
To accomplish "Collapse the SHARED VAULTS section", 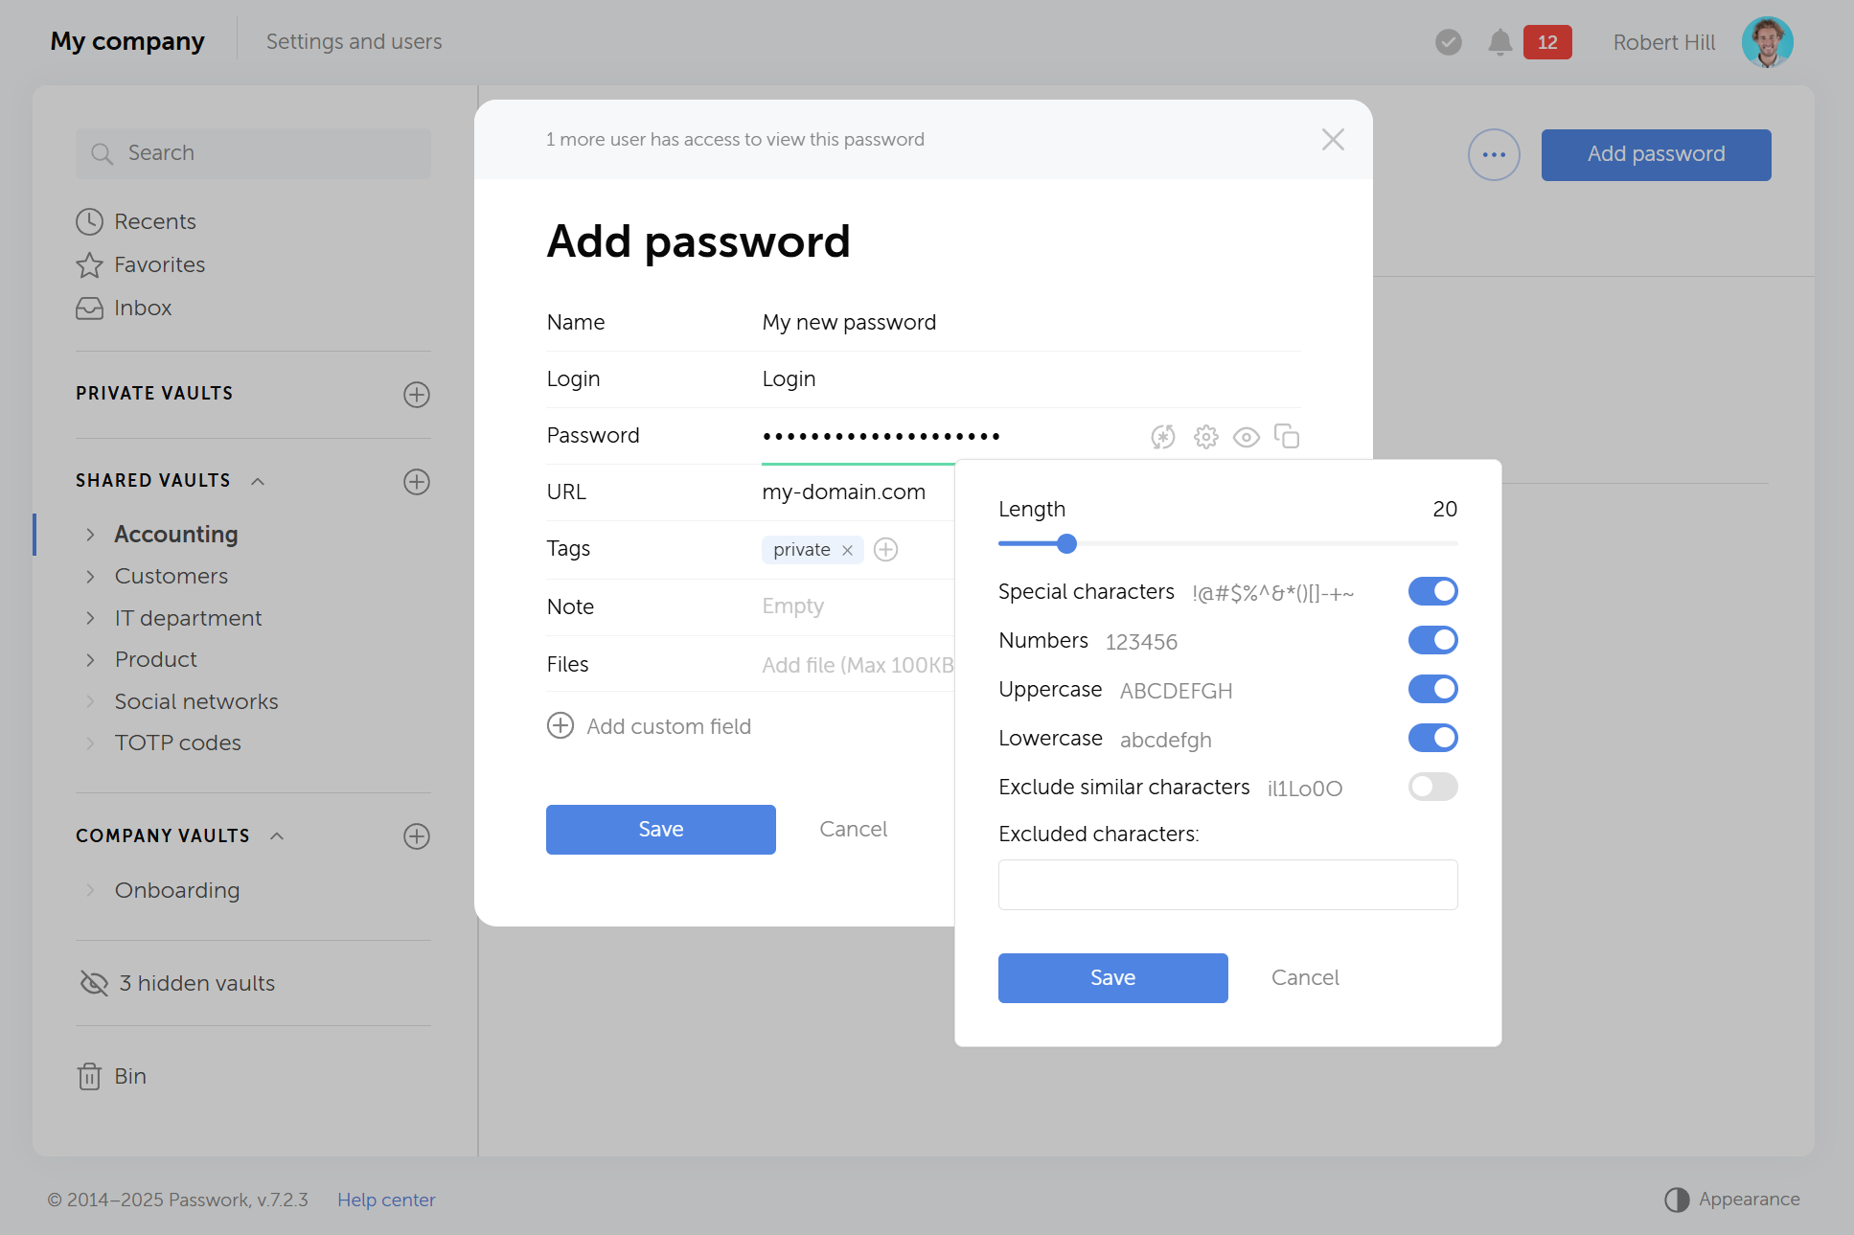I will 257,482.
